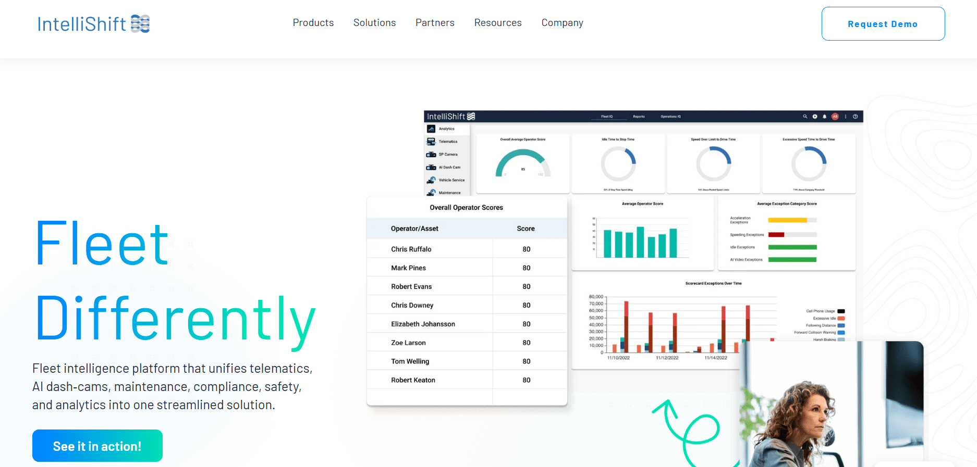Select the Fleet IQ tab in dashboard
Screen dimensions: 977x467
607,117
